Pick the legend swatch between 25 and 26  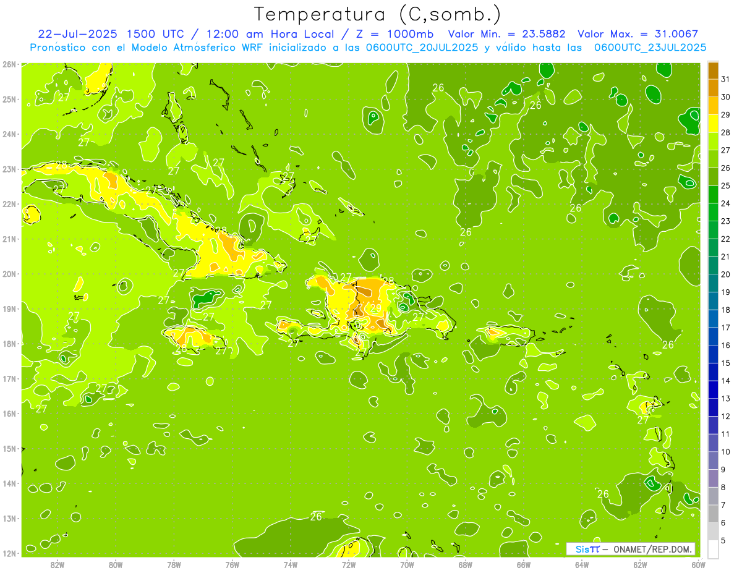(x=713, y=177)
